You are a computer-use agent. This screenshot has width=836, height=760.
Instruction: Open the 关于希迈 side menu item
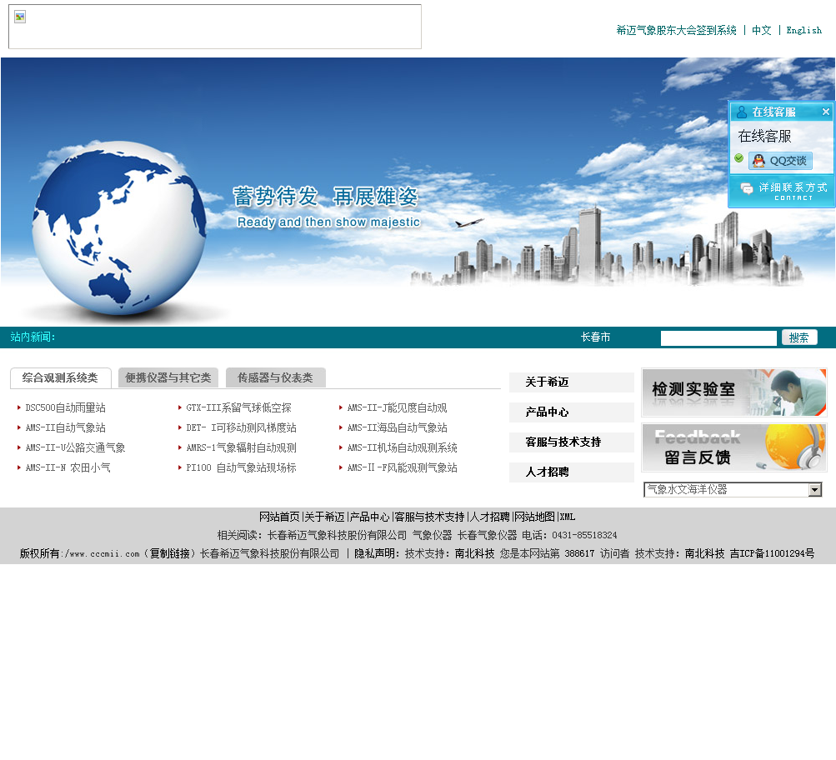[x=572, y=382]
